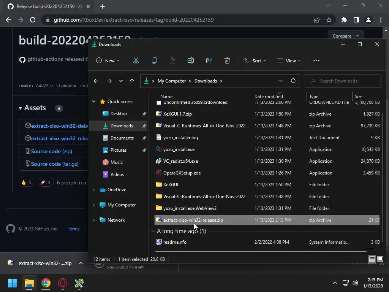389x292 pixels.
Task: Sort files by the Name column header
Action: tap(166, 96)
